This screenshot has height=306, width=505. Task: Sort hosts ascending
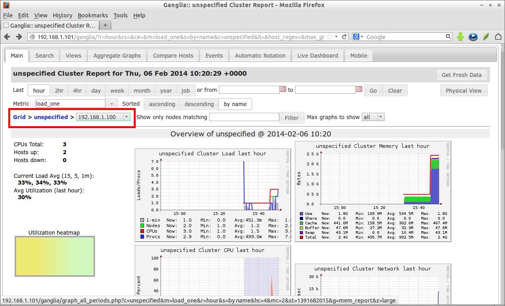(x=162, y=104)
